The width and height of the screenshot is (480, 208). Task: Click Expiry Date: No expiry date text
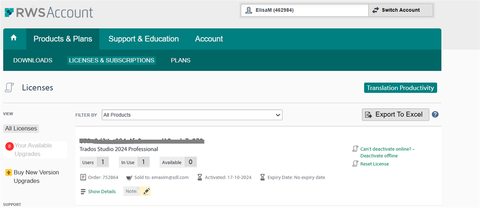tap(296, 177)
